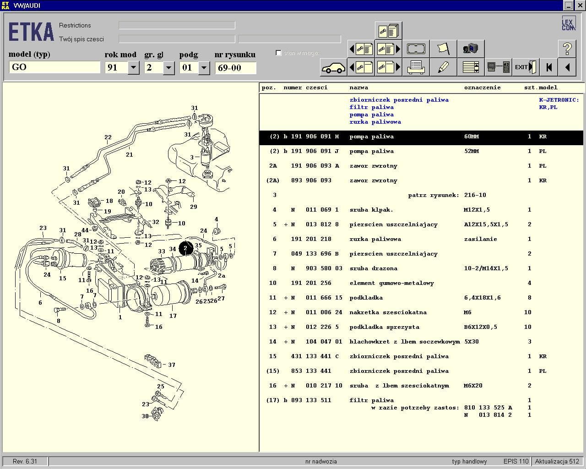Open the 'rok mod' dropdown showing 91

pos(133,68)
